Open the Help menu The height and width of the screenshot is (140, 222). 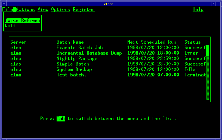click(198, 10)
